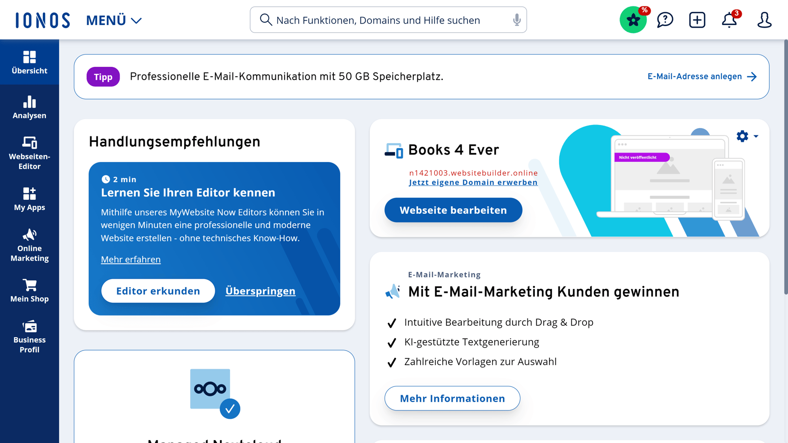Open the user account icon
The height and width of the screenshot is (443, 788).
point(764,20)
